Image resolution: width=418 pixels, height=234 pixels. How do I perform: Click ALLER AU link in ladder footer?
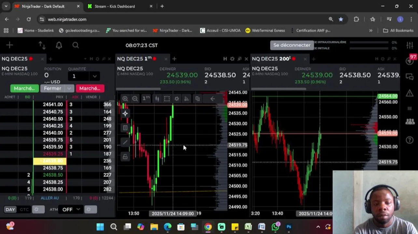(x=50, y=198)
